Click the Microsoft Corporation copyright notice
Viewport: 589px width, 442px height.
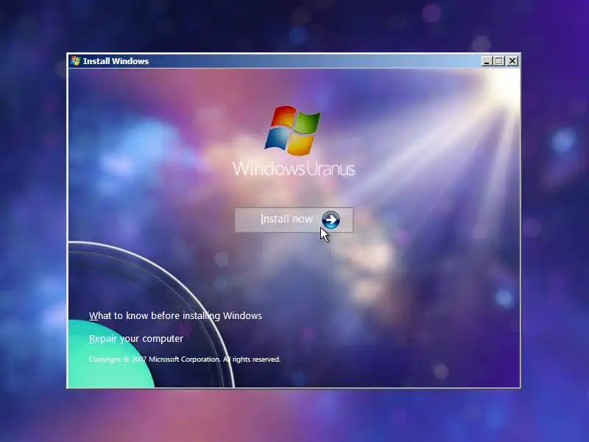point(185,359)
